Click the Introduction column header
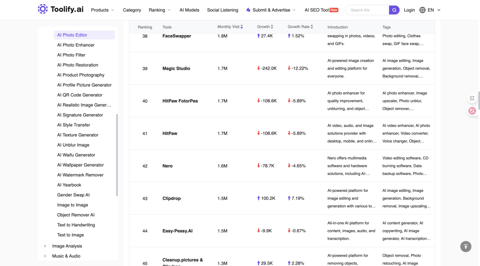 [337, 27]
